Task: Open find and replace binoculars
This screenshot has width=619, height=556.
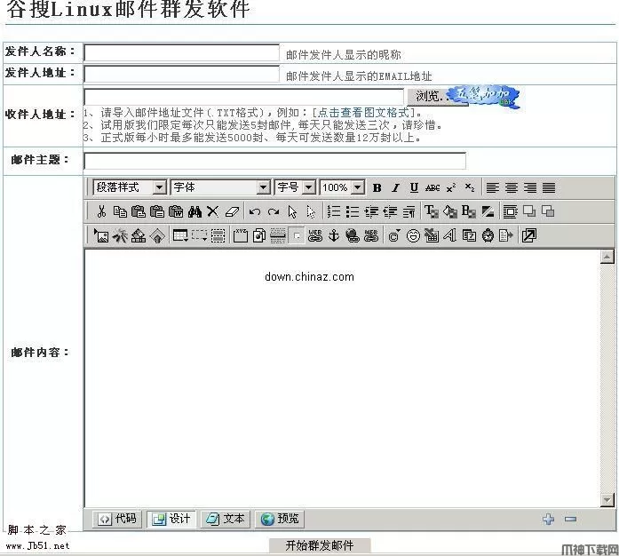Action: [194, 212]
